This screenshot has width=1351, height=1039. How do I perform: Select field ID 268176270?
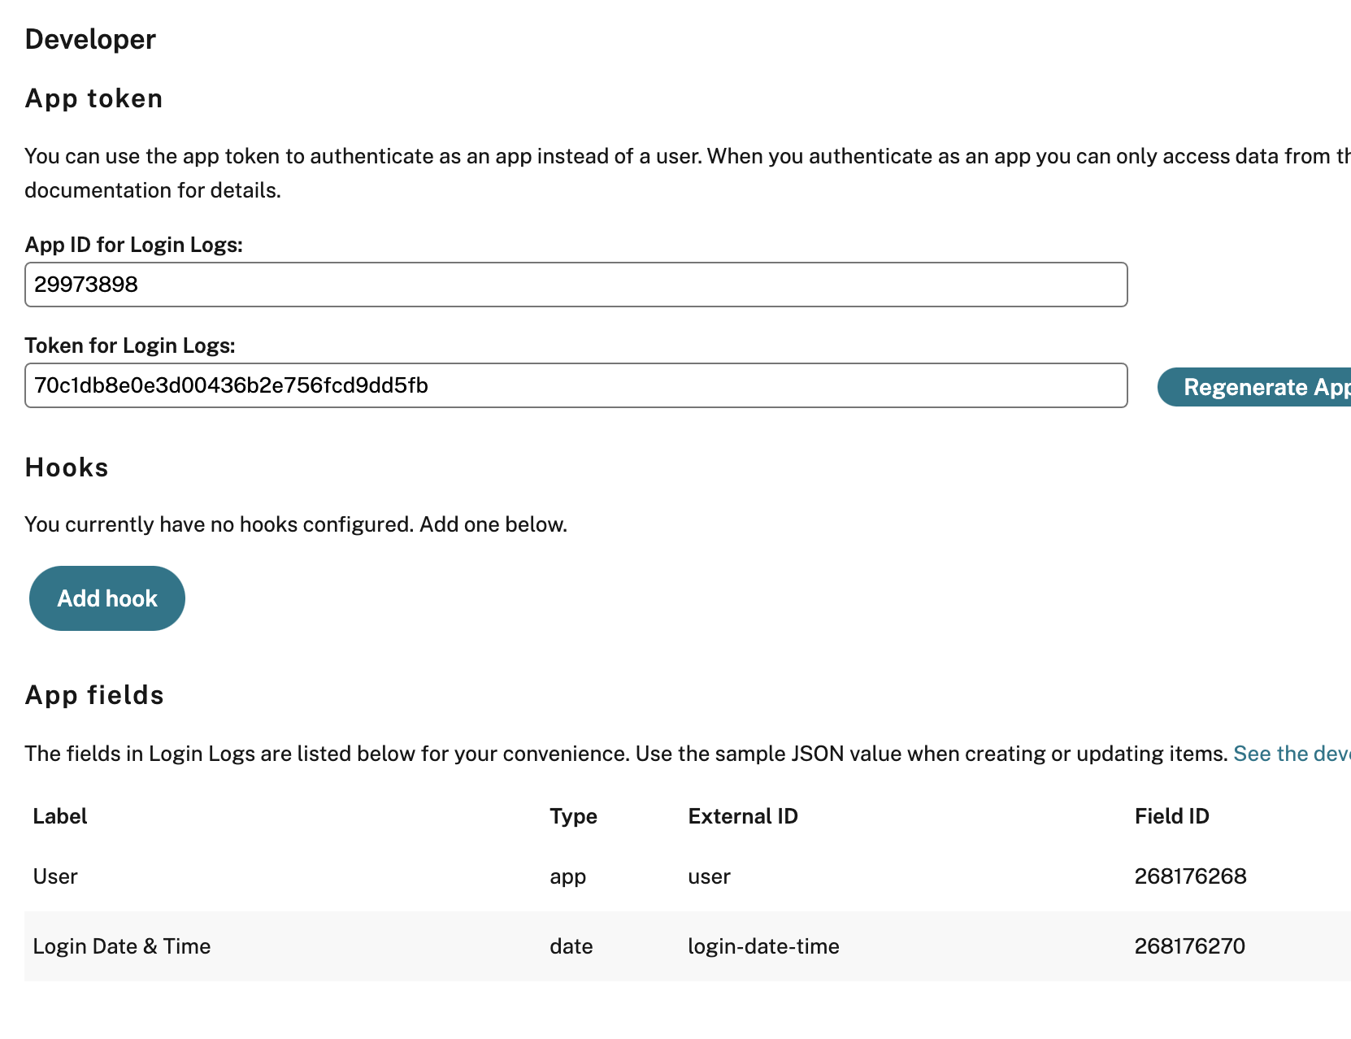click(x=1189, y=946)
